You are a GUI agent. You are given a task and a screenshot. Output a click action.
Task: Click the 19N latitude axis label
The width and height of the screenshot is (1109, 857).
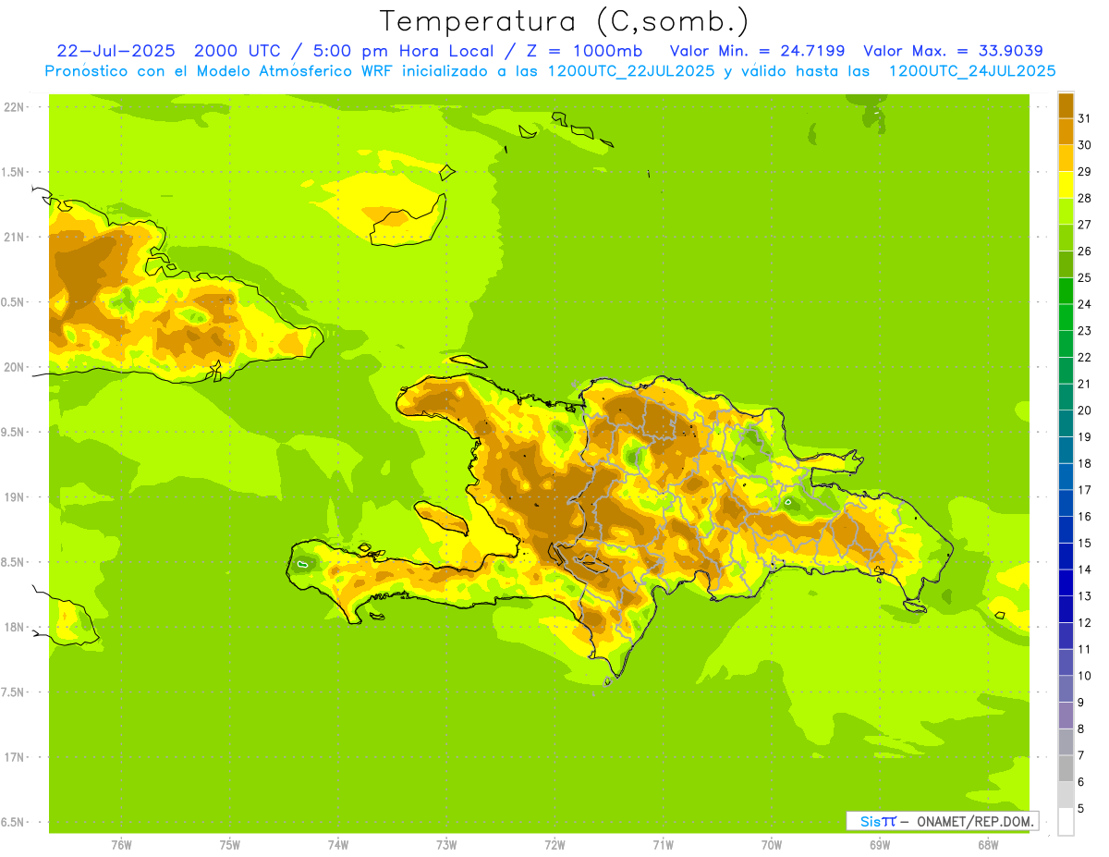coord(15,497)
